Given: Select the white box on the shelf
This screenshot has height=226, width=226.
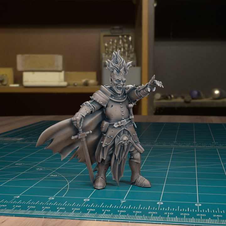Looking at the screenshot, I should pos(44,79).
